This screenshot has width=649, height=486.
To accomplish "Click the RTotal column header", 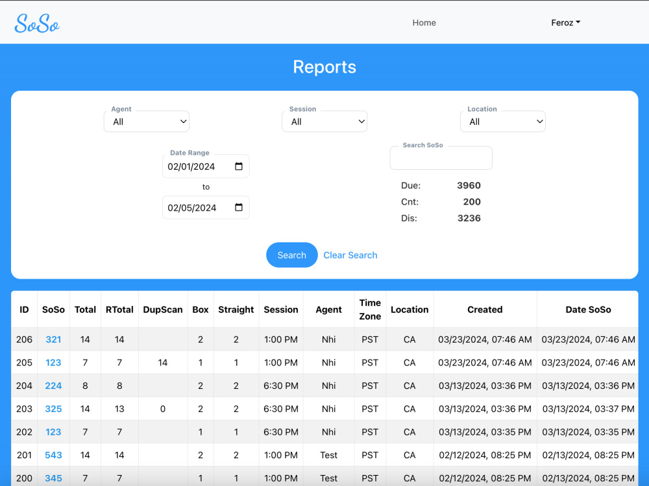I will click(x=119, y=310).
